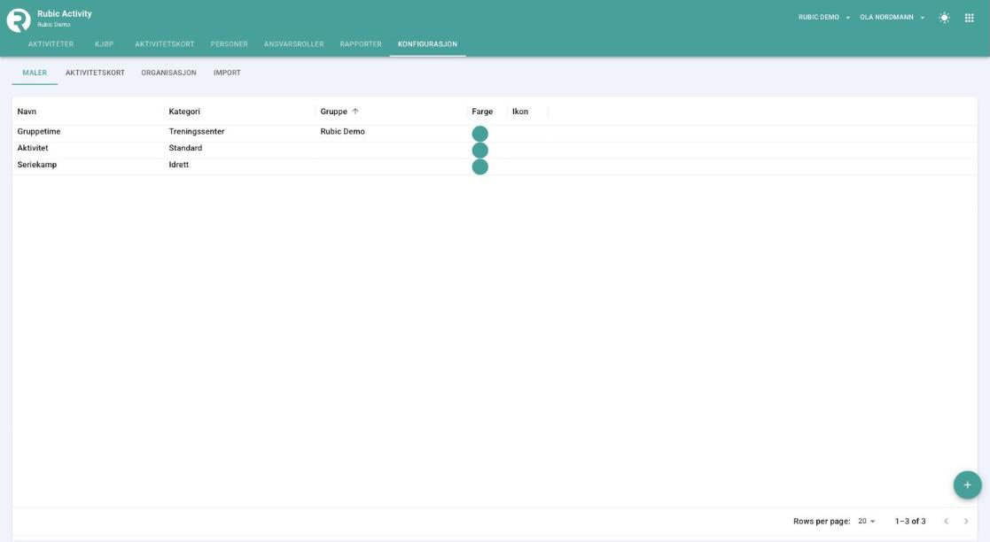Go to next page arrow
990x542 pixels.
pos(965,521)
